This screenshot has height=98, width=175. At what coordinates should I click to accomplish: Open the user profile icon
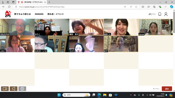pos(166,14)
